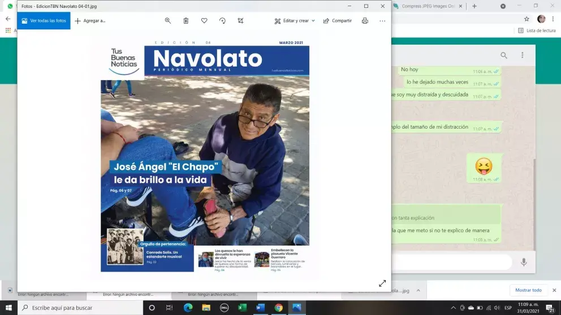
Task: Expand the .jpg download item chevron
Action: [x=418, y=290]
